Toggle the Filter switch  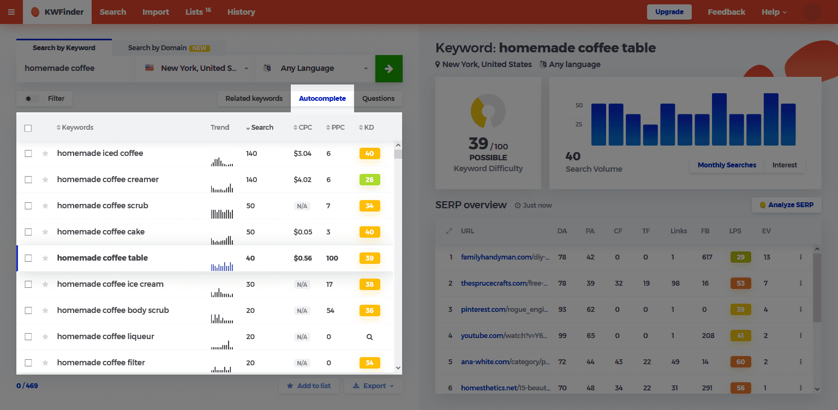[32, 99]
